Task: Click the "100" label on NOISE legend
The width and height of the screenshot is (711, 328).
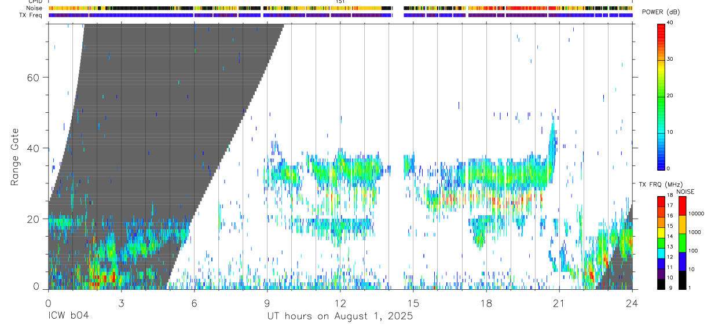Action: pyautogui.click(x=694, y=251)
